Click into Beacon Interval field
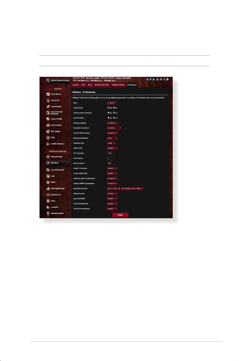Screen dimensions: 239x361 tap(111, 163)
